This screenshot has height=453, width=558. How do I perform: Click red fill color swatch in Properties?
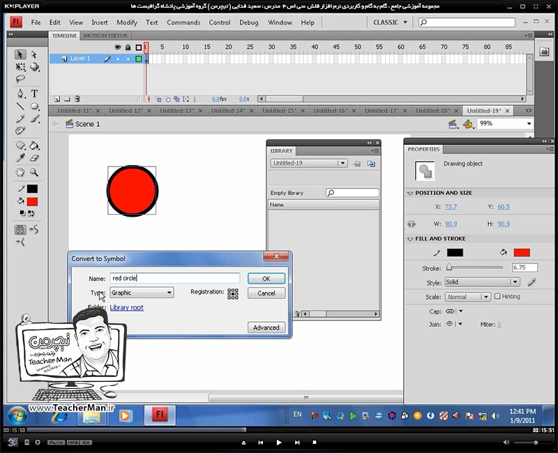click(522, 252)
